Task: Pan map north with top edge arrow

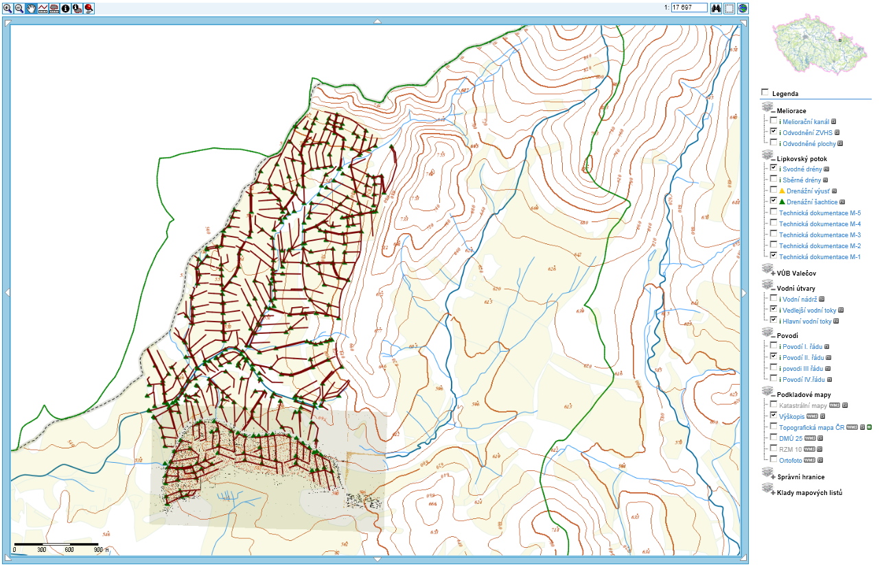Action: [376, 22]
